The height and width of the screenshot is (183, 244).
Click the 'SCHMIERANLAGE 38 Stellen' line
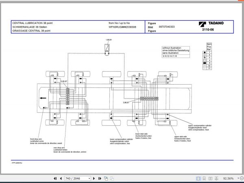(x=30, y=27)
